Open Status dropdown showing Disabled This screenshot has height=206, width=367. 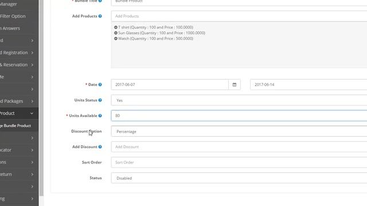pyautogui.click(x=239, y=178)
